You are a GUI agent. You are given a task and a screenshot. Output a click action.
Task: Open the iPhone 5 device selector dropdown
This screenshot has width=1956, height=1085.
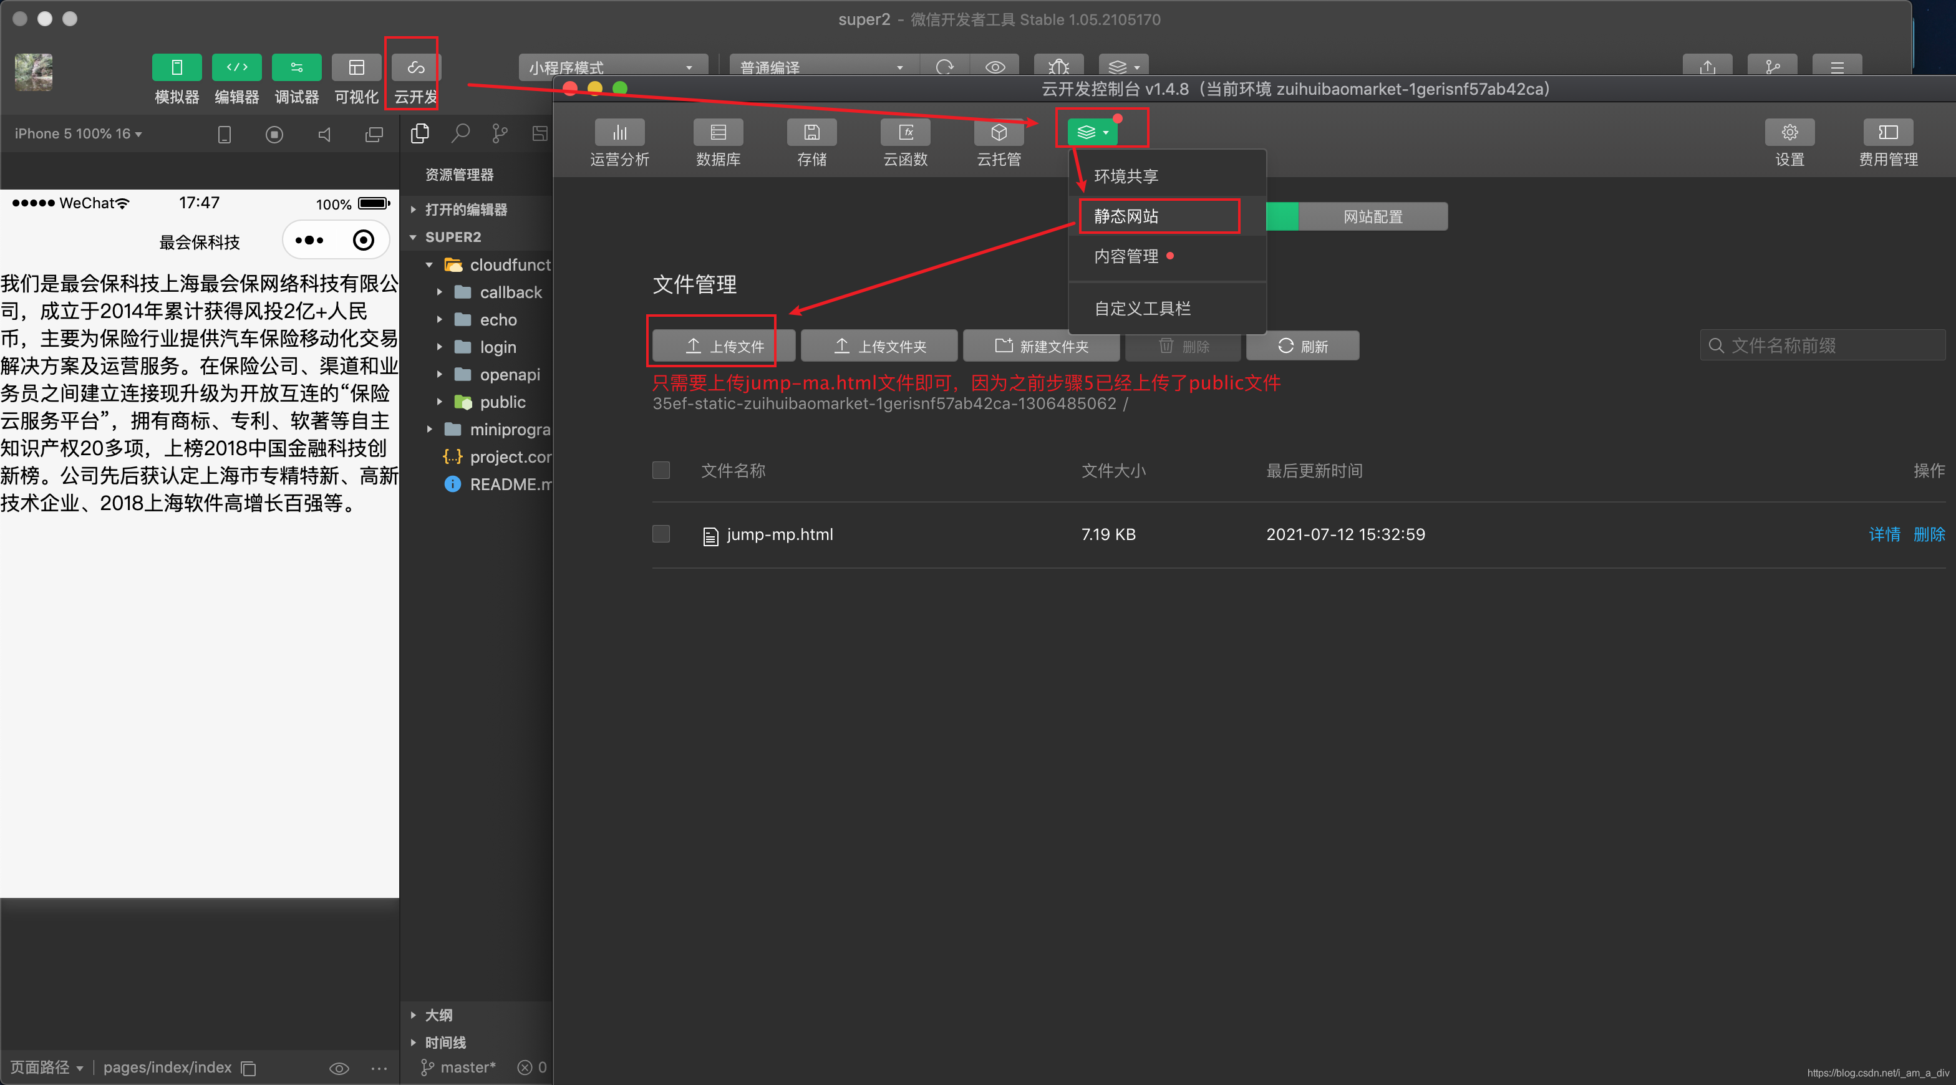click(78, 133)
